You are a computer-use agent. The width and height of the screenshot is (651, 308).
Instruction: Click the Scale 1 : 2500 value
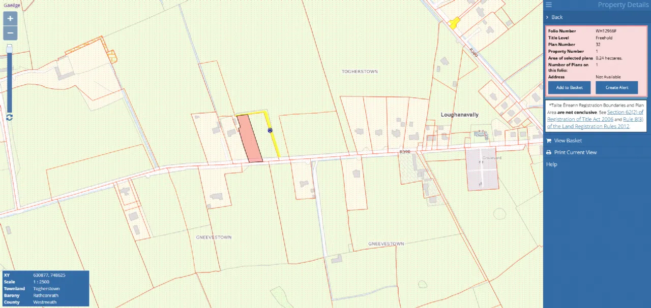click(x=41, y=282)
